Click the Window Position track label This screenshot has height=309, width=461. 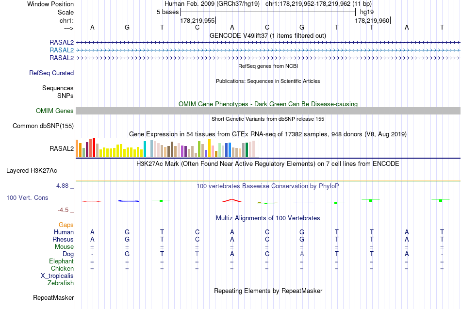coord(50,4)
